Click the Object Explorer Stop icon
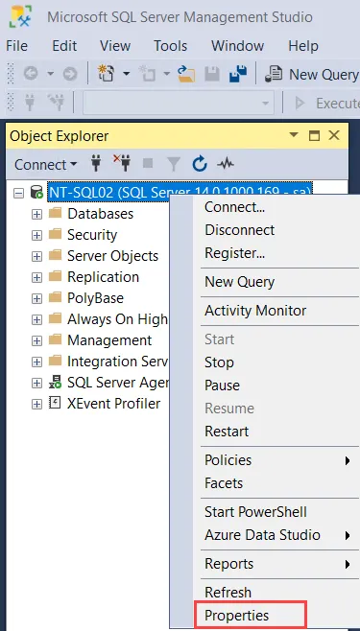The height and width of the screenshot is (631, 360). pos(148,164)
